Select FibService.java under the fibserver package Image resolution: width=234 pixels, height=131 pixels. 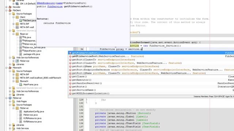(30, 44)
